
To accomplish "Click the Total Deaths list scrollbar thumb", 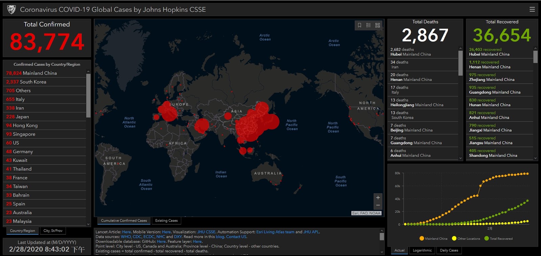I will (x=461, y=63).
